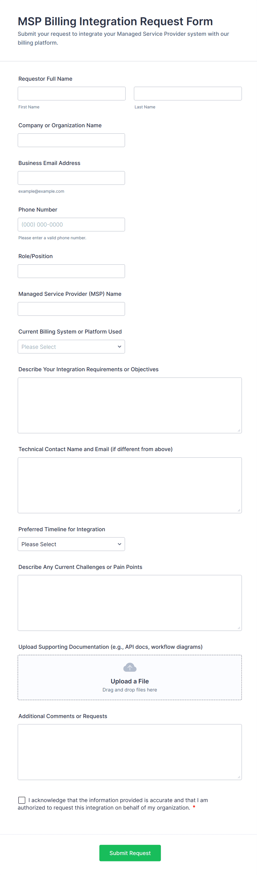This screenshot has height=875, width=257.
Task: Click resize handle of Additional Comments box
Action: click(239, 777)
